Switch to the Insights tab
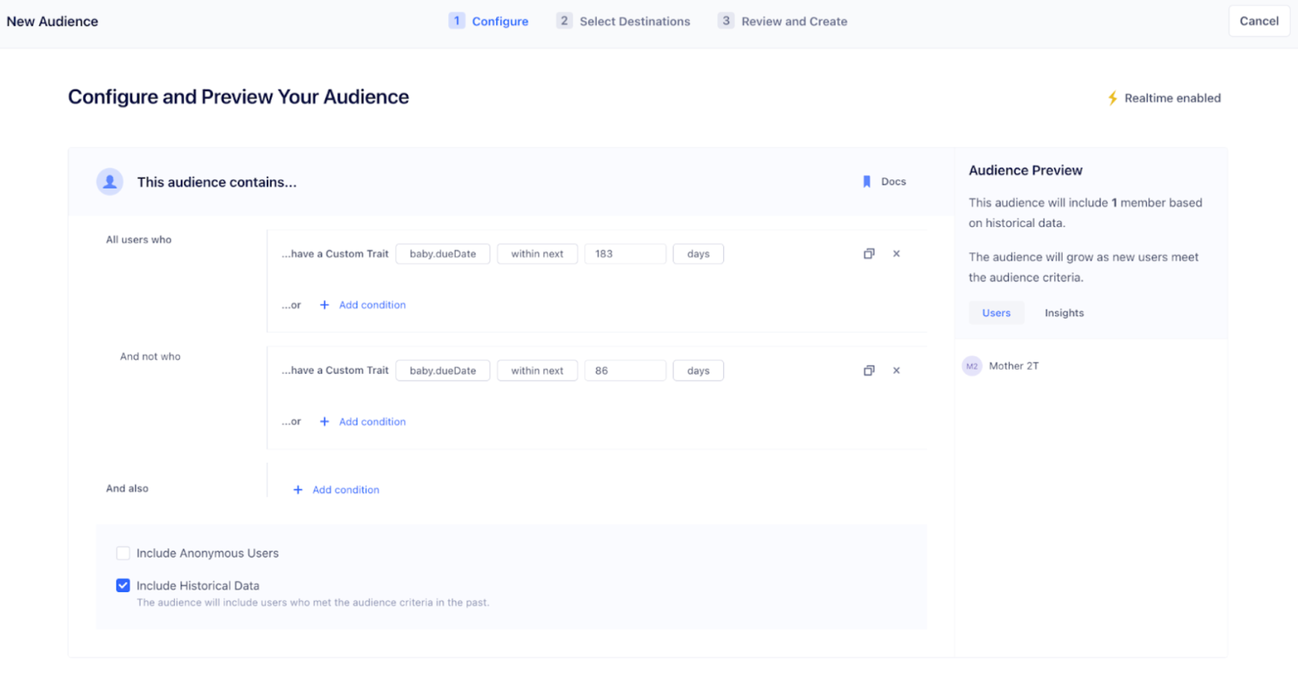Screen dimensions: 1298x680 (x=1064, y=313)
